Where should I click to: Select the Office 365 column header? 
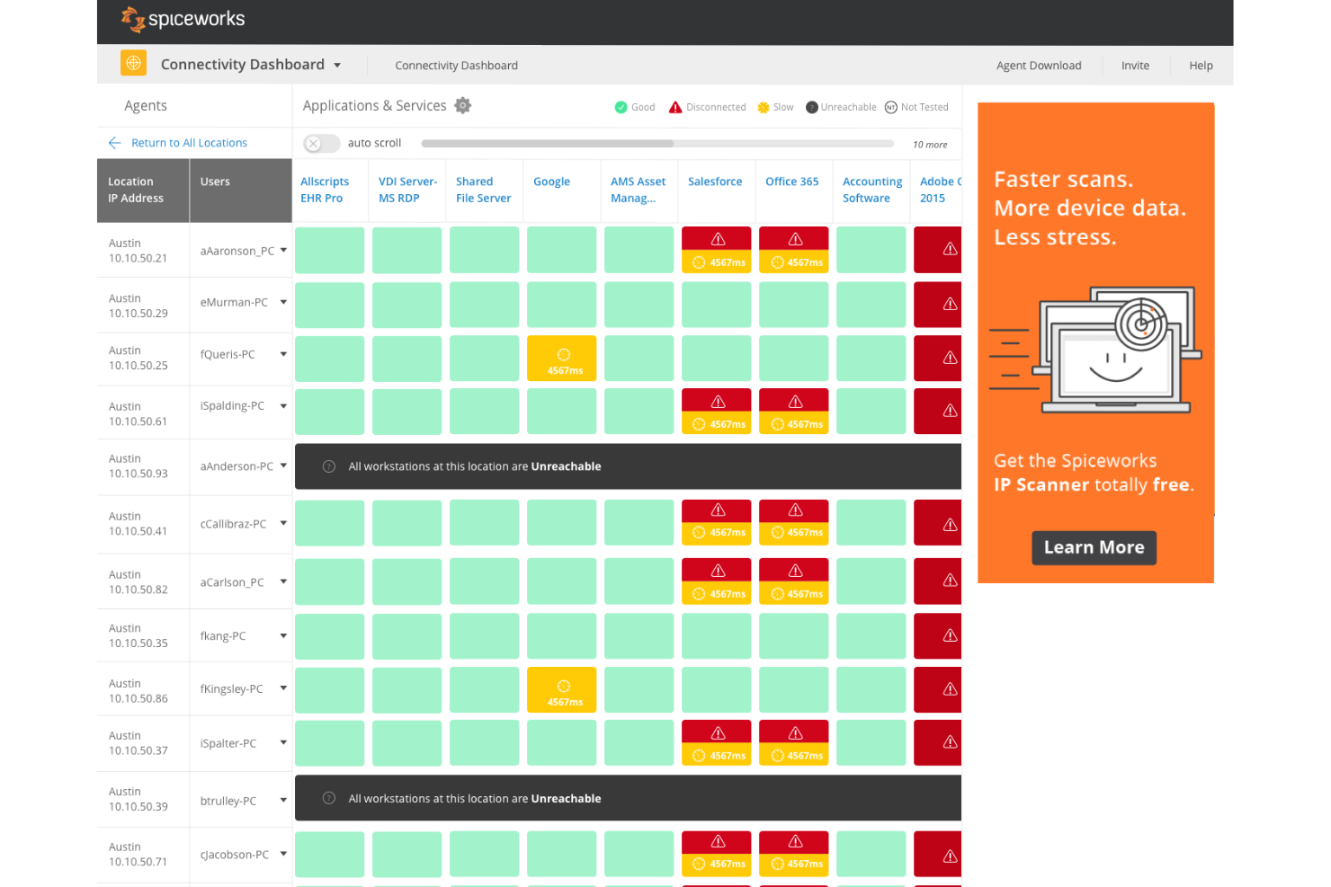pyautogui.click(x=792, y=181)
